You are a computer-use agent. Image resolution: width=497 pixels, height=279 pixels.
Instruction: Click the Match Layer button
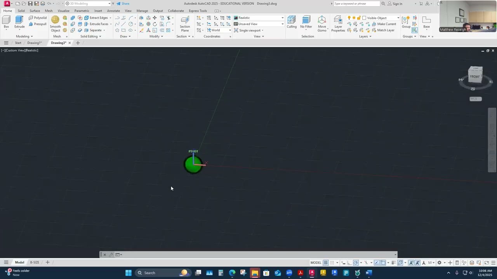pyautogui.click(x=382, y=30)
